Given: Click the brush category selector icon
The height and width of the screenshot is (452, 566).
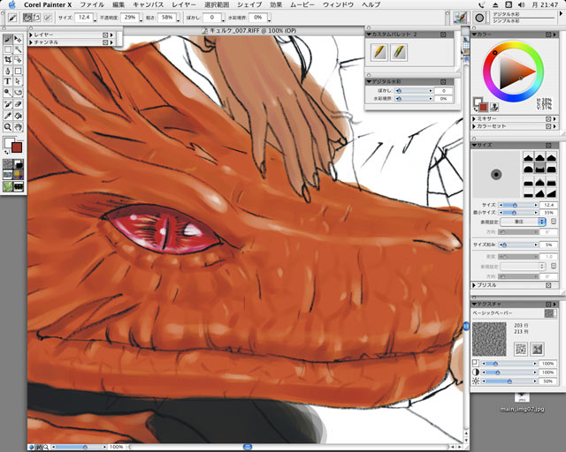Looking at the screenshot, I should click(460, 18).
